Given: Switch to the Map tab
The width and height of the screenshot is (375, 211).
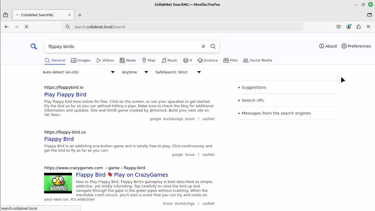Looking at the screenshot, I should (149, 60).
